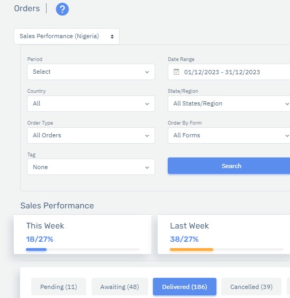
Task: Expand the Period dropdown
Action: pos(91,72)
